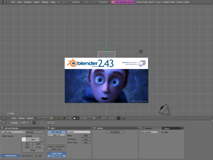Open the Global orientation dropdown
The width and height of the screenshot is (213, 160).
tap(92, 118)
